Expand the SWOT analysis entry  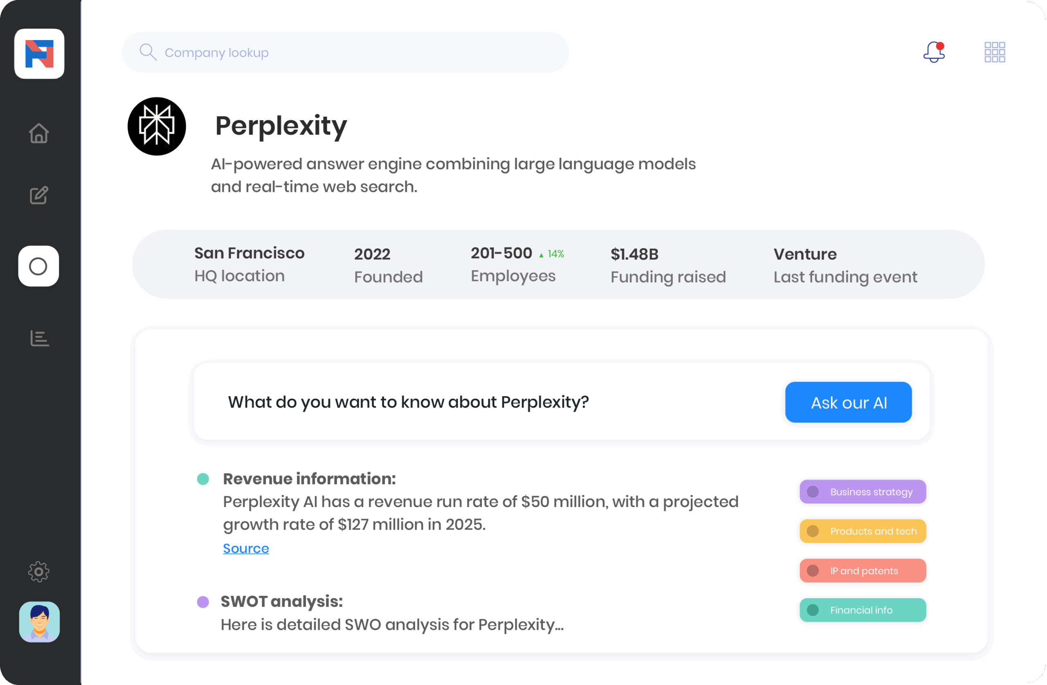pos(281,602)
